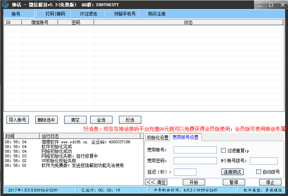This screenshot has height=196, width=288.
Task: Click the 导入账号 button
Action: click(x=18, y=120)
